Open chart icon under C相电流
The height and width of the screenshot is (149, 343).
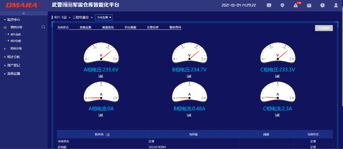point(277,115)
